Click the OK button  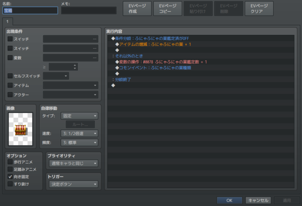click(229, 200)
